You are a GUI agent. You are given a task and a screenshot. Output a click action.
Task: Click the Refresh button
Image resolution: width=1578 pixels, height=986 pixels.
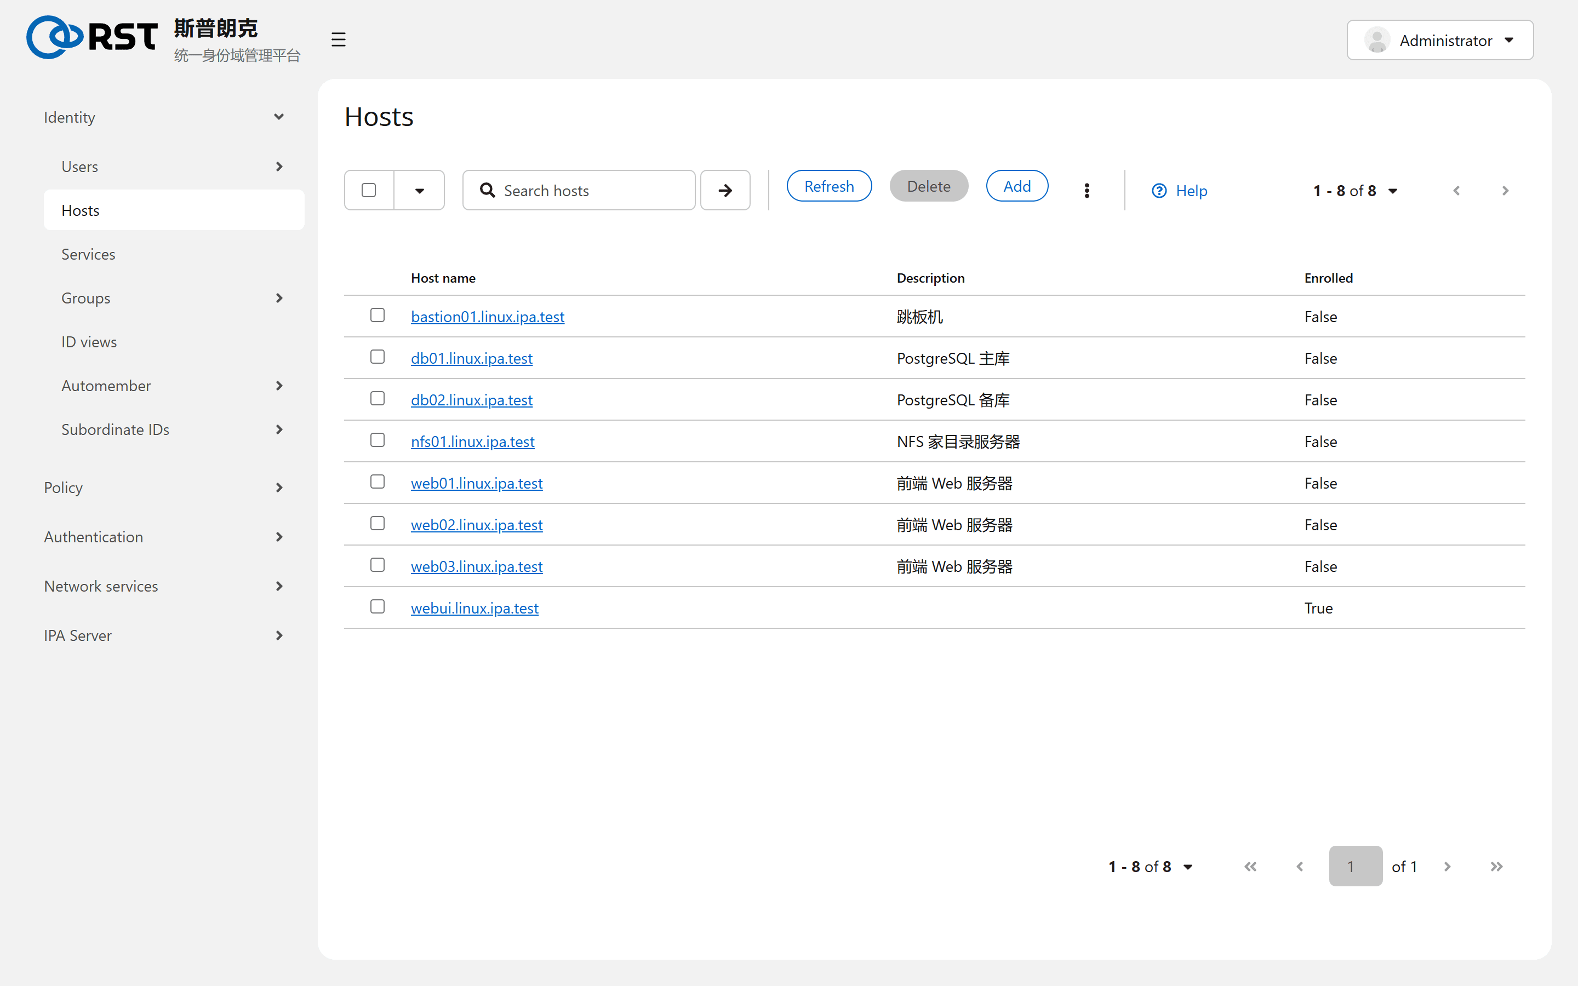pos(829,186)
